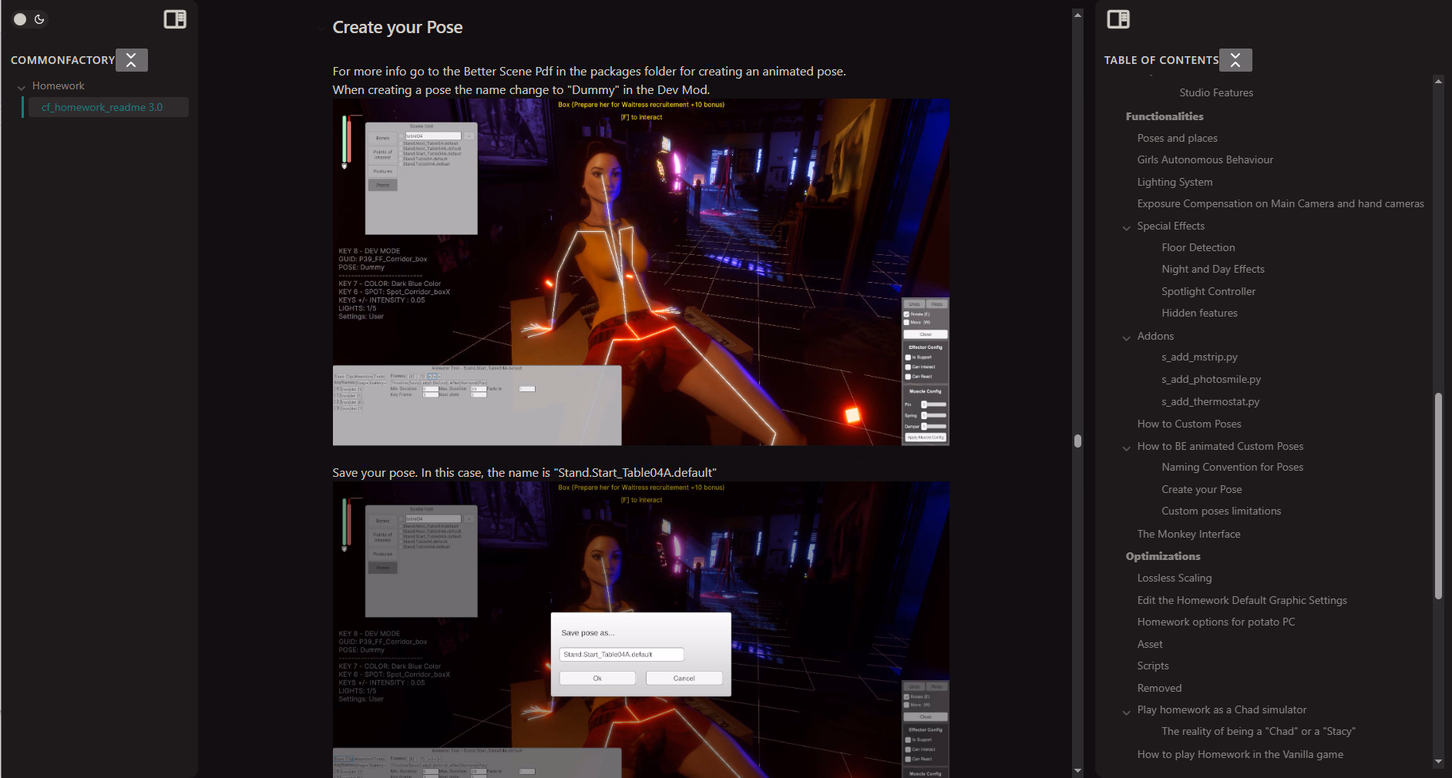Image resolution: width=1452 pixels, height=778 pixels.
Task: Jump to Naming Convention for Poses
Action: [x=1232, y=467]
